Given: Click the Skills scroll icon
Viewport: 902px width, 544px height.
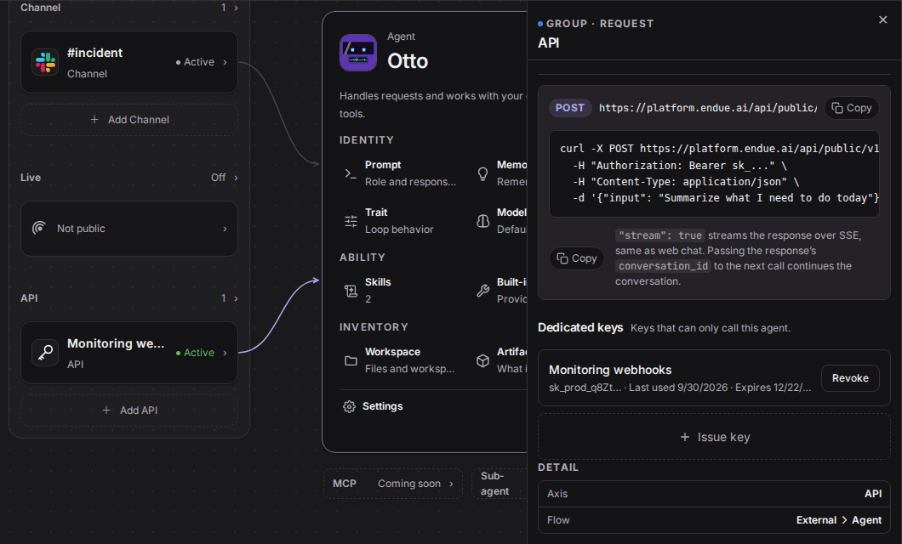Looking at the screenshot, I should (351, 291).
